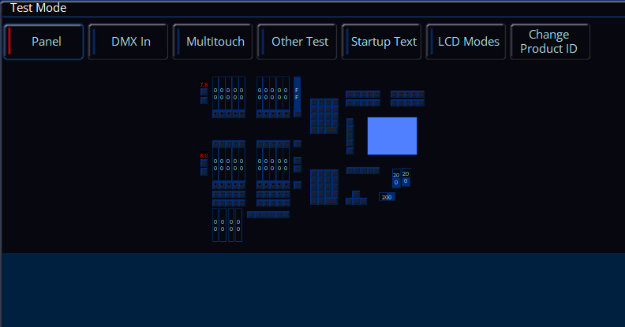
Task: Open the Other Test tab
Action: coord(299,42)
